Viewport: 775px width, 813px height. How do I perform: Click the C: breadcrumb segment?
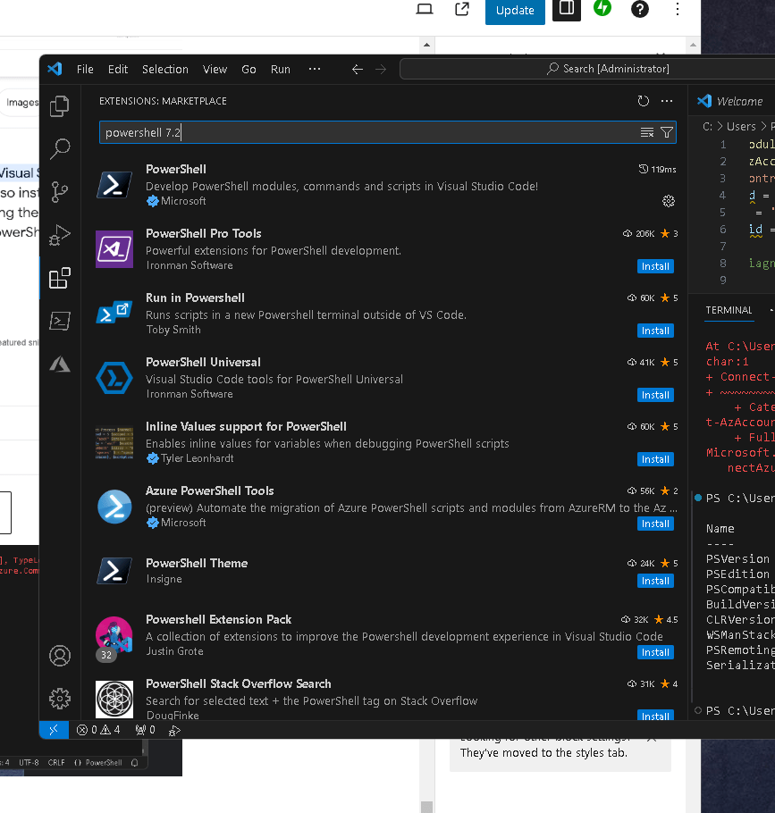707,127
